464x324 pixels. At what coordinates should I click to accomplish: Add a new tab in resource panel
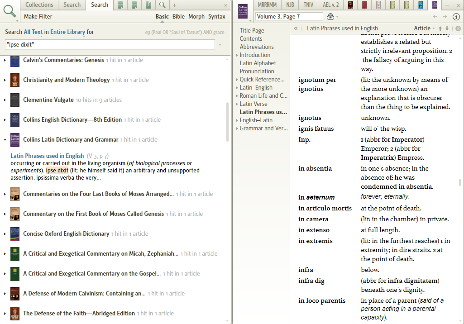(x=447, y=5)
